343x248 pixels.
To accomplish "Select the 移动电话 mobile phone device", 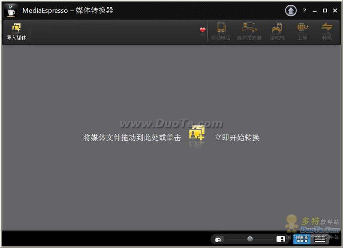I will (x=221, y=32).
